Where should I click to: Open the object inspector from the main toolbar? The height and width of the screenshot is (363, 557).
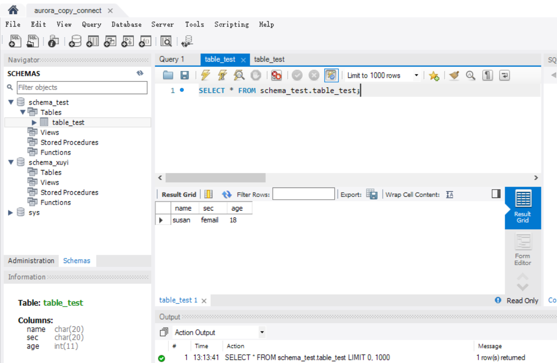tap(54, 41)
